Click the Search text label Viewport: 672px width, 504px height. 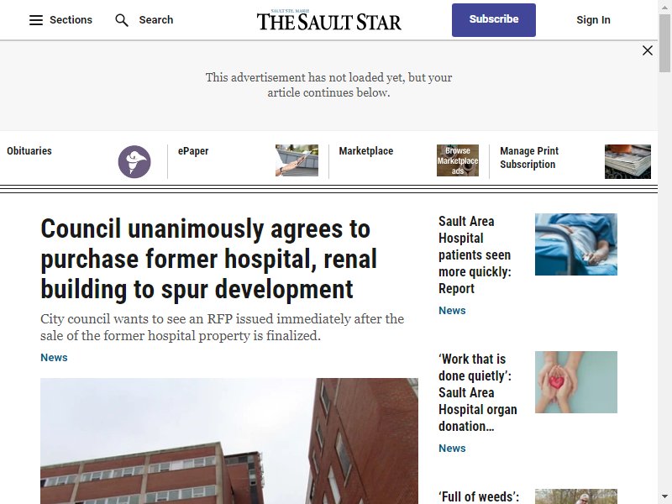[x=156, y=20]
